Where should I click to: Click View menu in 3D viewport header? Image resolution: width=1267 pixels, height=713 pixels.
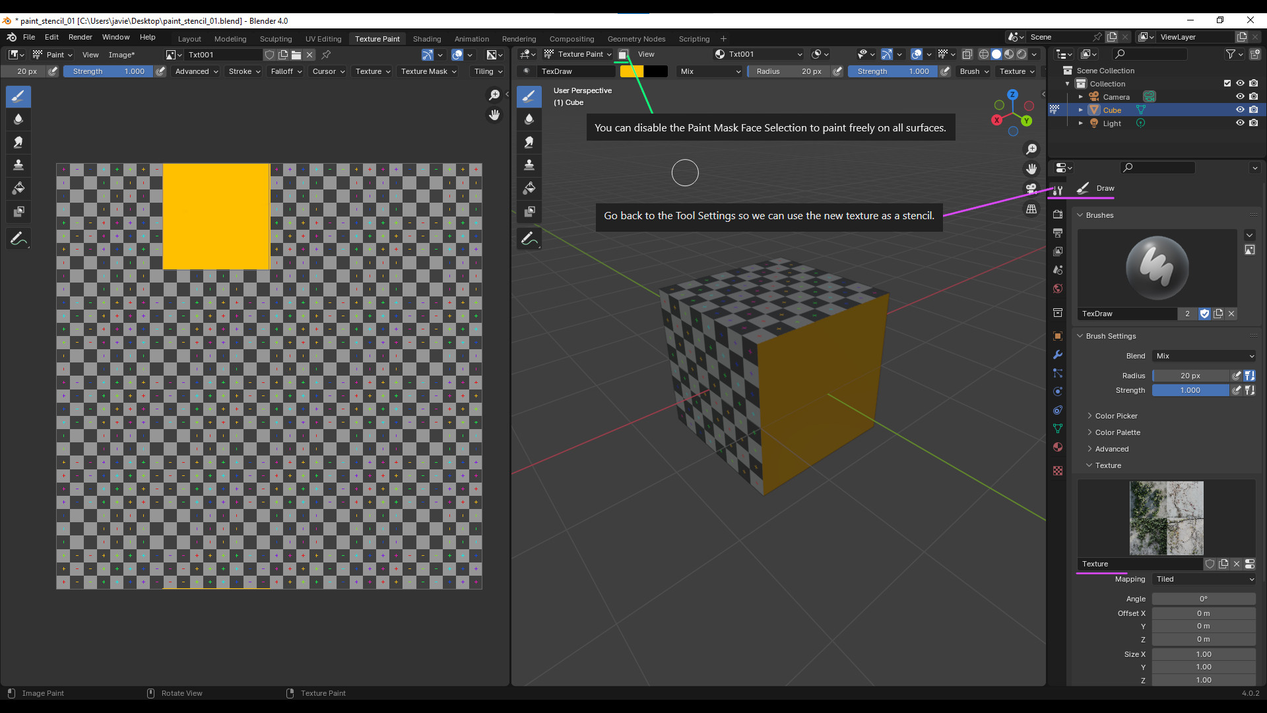[646, 54]
